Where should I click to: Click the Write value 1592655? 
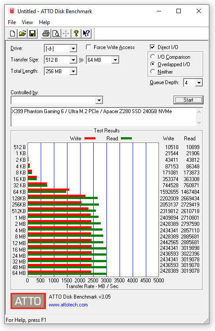point(169,192)
